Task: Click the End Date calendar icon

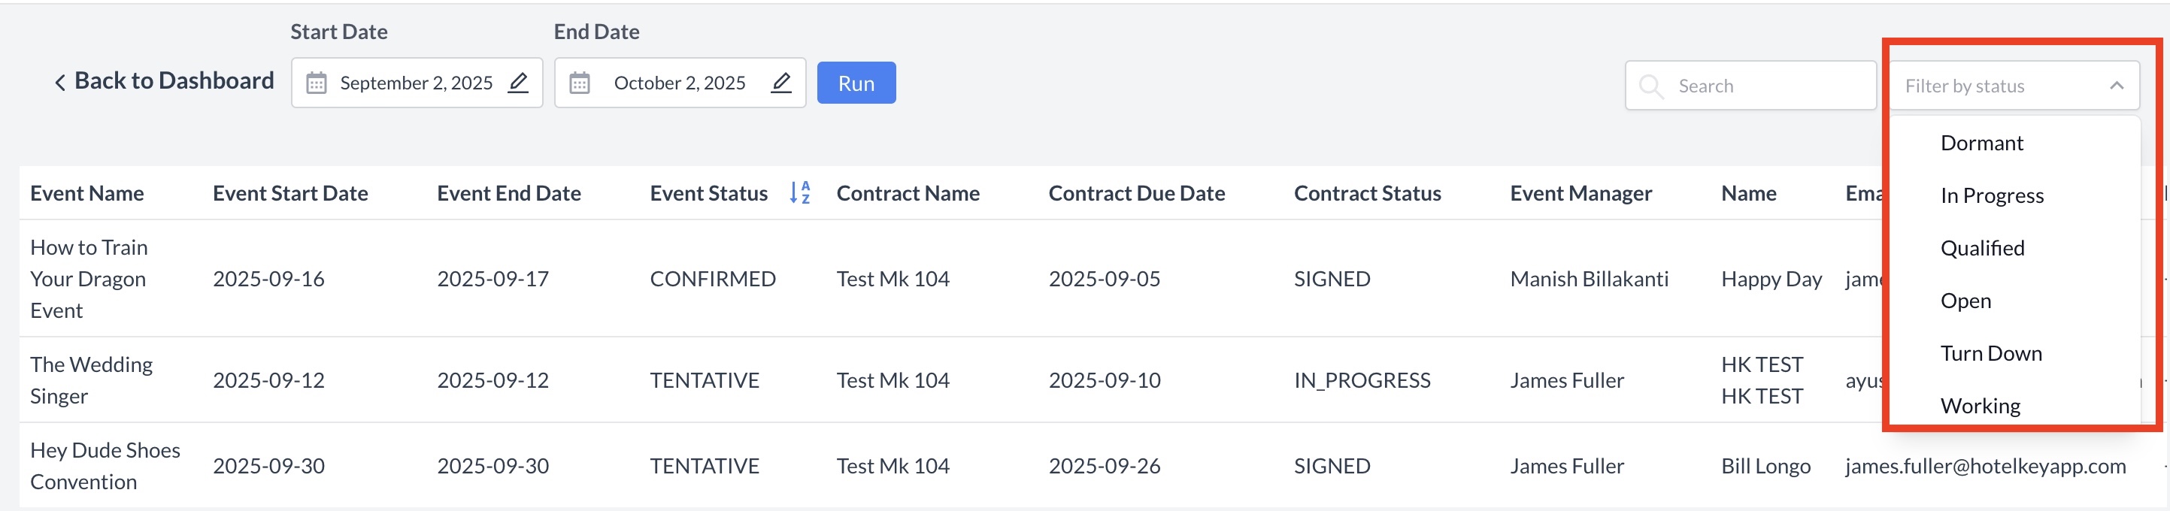Action: [x=580, y=83]
